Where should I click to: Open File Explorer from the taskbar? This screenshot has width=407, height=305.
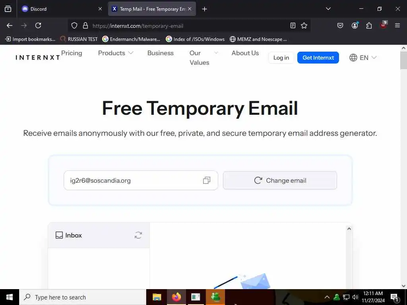(x=157, y=297)
